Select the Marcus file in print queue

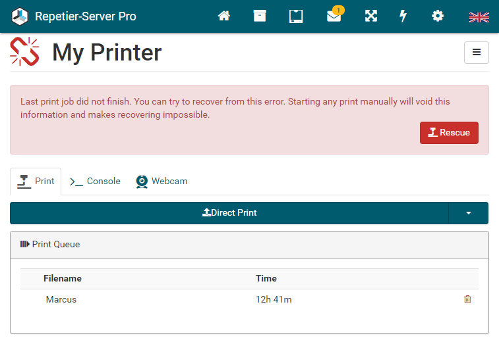(61, 299)
